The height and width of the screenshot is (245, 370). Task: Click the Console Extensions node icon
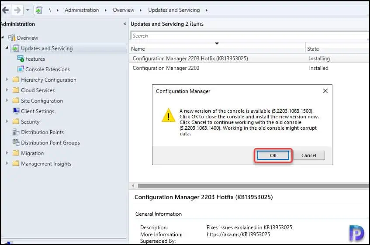[x=21, y=69]
